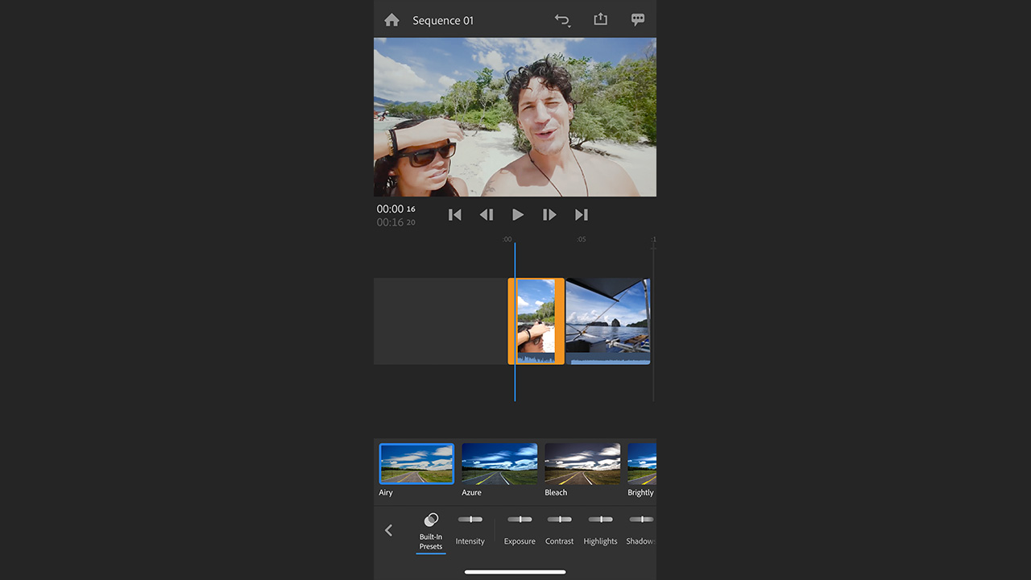This screenshot has width=1031, height=580.
Task: Open the Highlights control
Action: [x=600, y=528]
